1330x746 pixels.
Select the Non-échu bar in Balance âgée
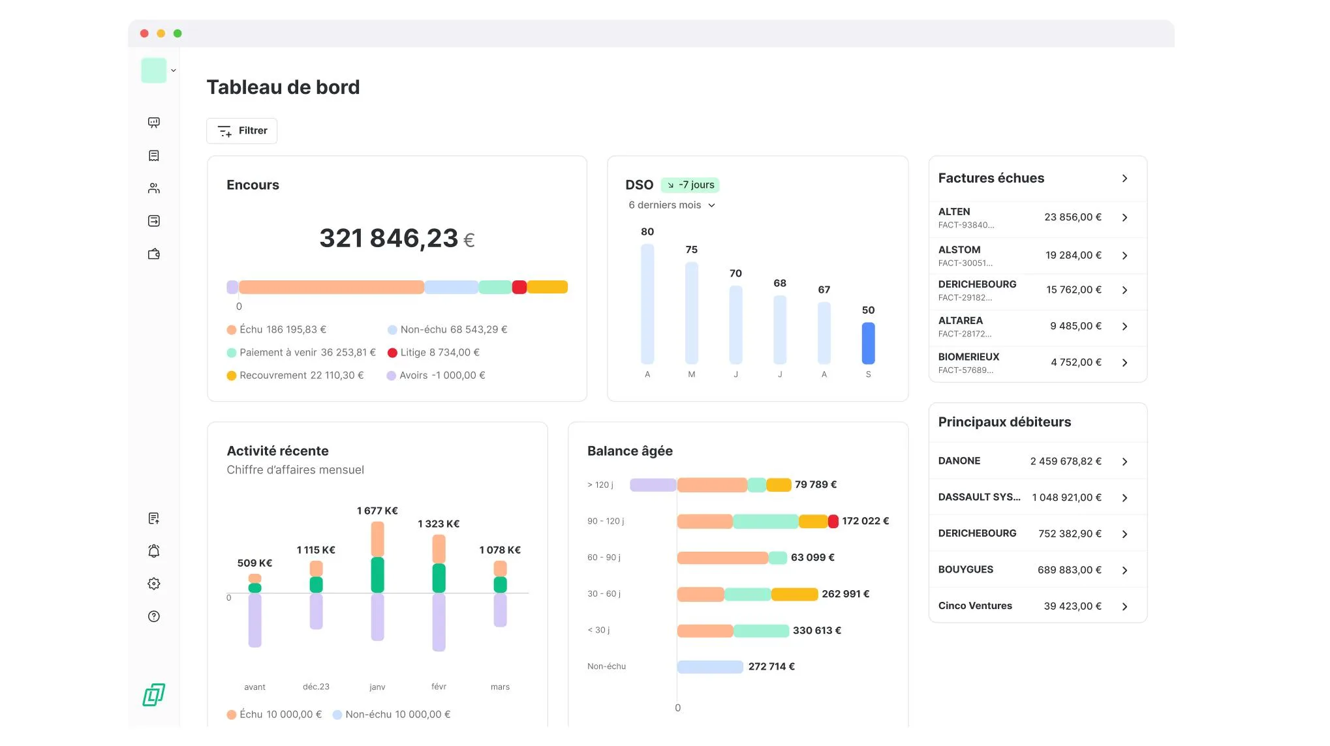[x=711, y=667]
